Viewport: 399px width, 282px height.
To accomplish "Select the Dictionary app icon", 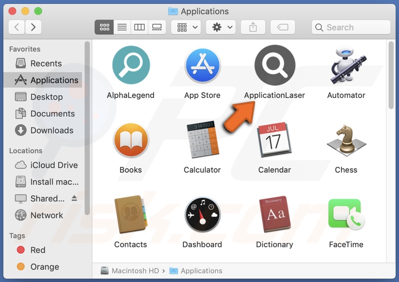I will point(275,214).
